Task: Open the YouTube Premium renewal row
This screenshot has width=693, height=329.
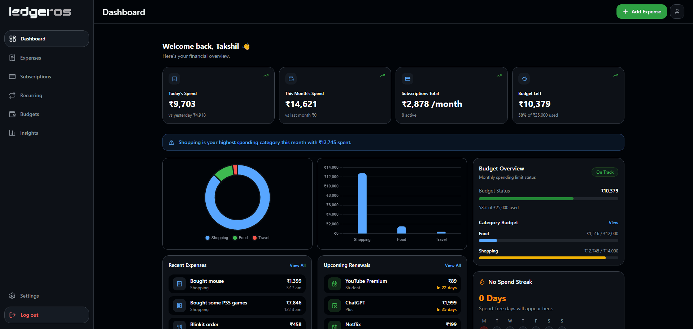Action: pos(392,284)
